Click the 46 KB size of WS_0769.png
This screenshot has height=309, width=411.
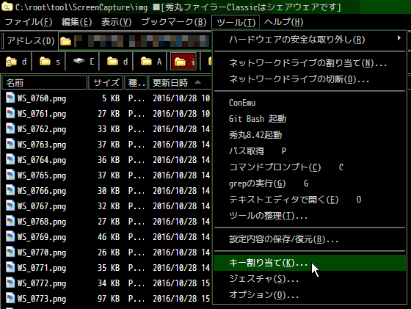coord(109,236)
